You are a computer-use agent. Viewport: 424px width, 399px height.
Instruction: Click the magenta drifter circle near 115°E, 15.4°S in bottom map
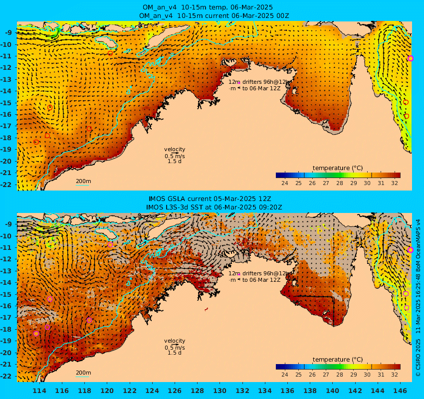tap(50, 299)
